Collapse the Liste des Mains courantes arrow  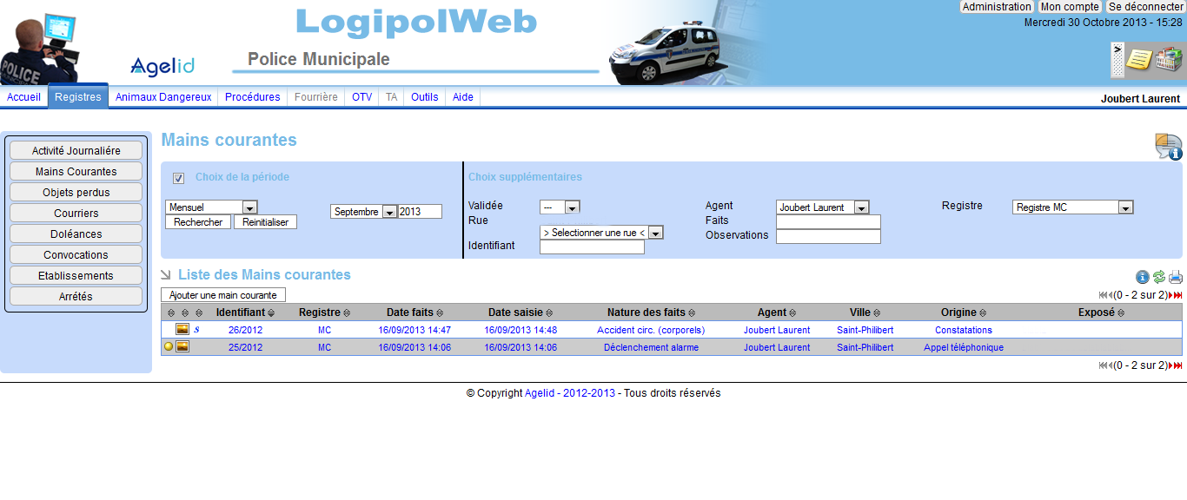point(166,275)
